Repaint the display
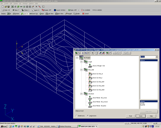Image resolution: width=161 pixels, height=128 pixels. tap(68, 13)
